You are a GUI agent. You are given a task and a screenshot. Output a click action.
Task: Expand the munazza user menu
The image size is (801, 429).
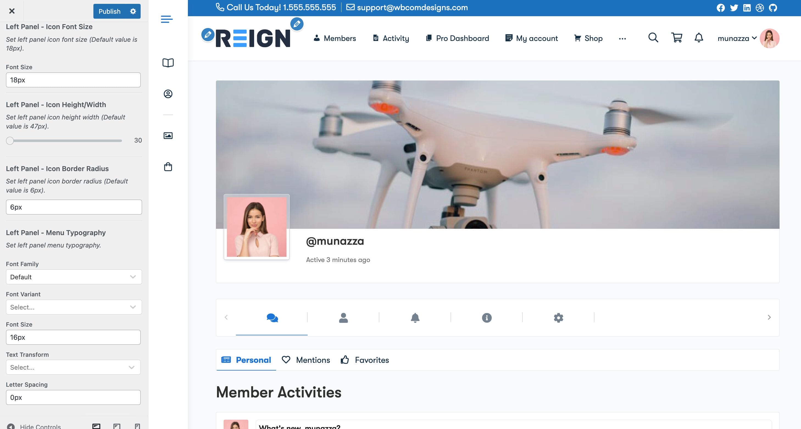[x=737, y=38]
